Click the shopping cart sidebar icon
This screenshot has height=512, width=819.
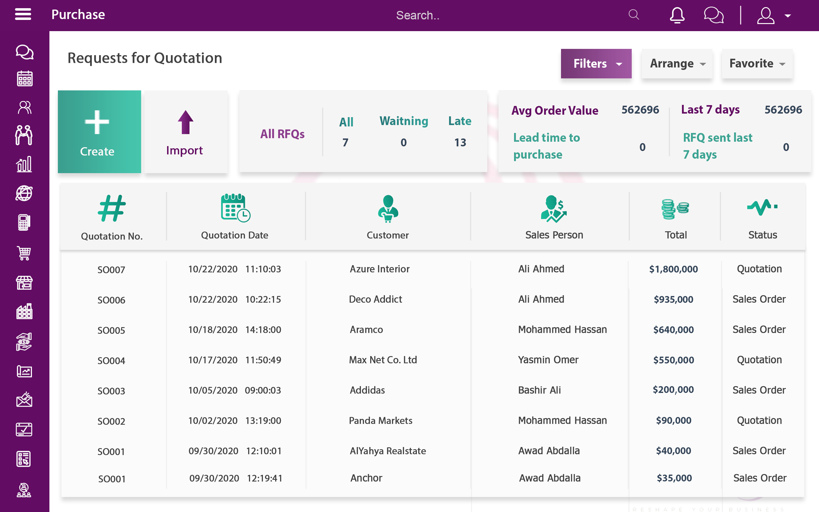click(24, 253)
